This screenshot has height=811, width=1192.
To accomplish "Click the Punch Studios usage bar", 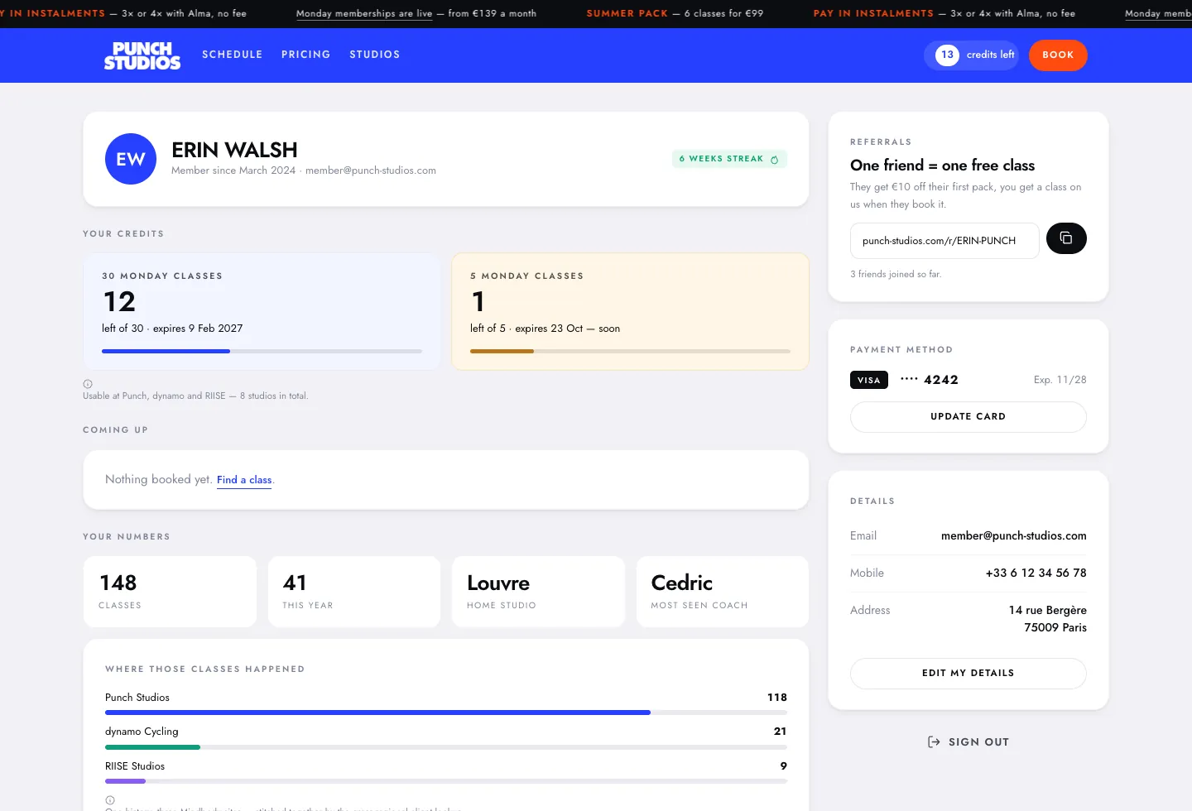I will [x=446, y=713].
